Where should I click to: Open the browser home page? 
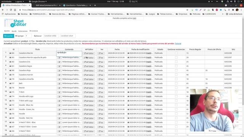[x=15, y=10]
